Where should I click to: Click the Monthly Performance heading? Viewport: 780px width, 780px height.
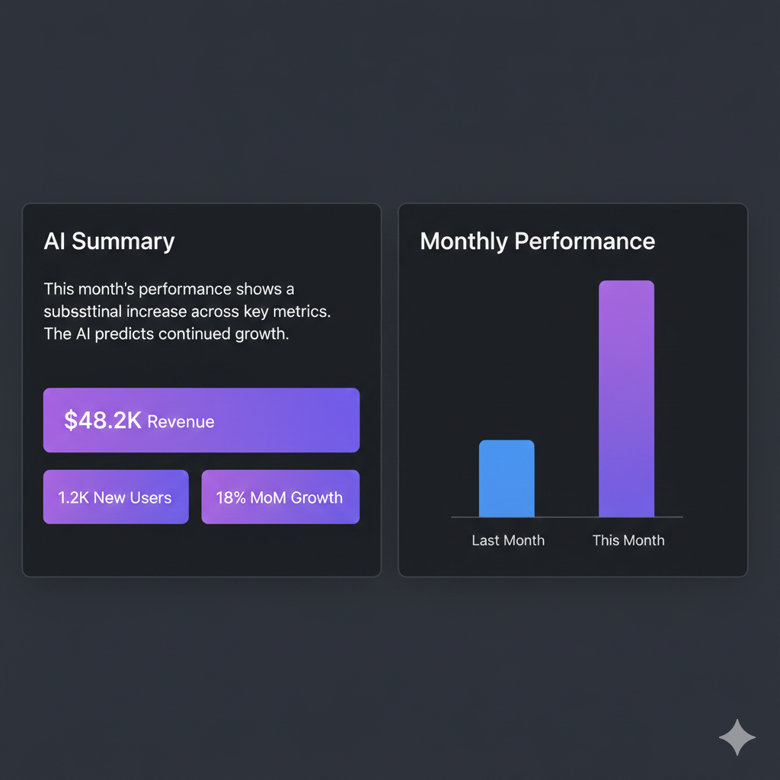537,241
